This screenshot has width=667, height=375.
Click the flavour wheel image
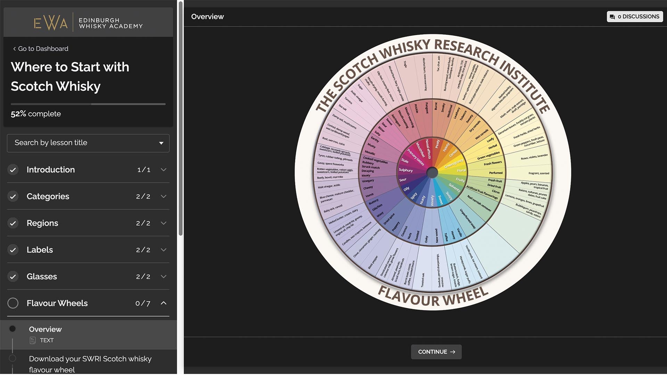click(432, 173)
